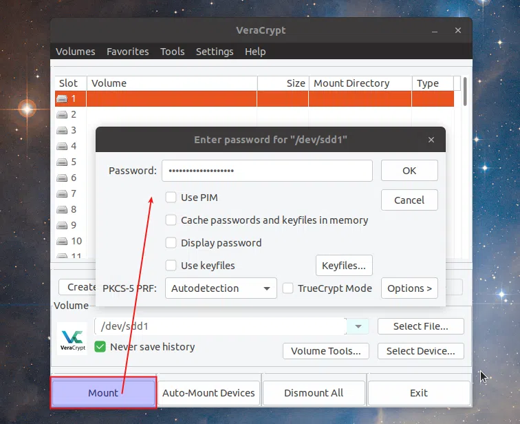Minimize the VeraCrypt window
This screenshot has width=520, height=424.
pos(435,30)
